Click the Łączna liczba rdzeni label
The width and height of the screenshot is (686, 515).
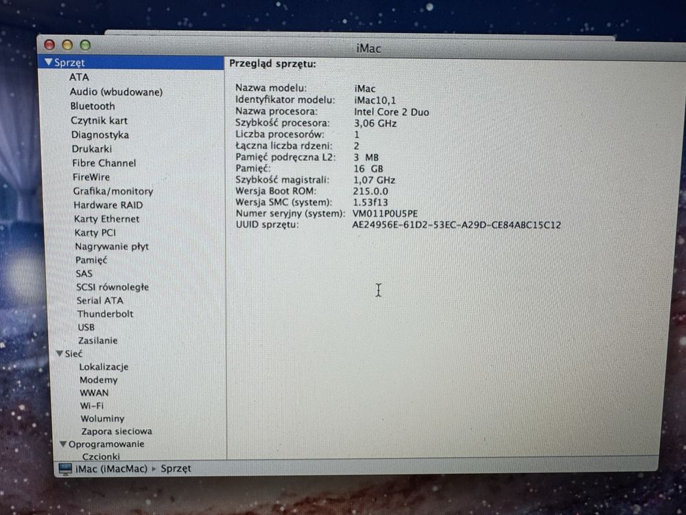pyautogui.click(x=284, y=146)
